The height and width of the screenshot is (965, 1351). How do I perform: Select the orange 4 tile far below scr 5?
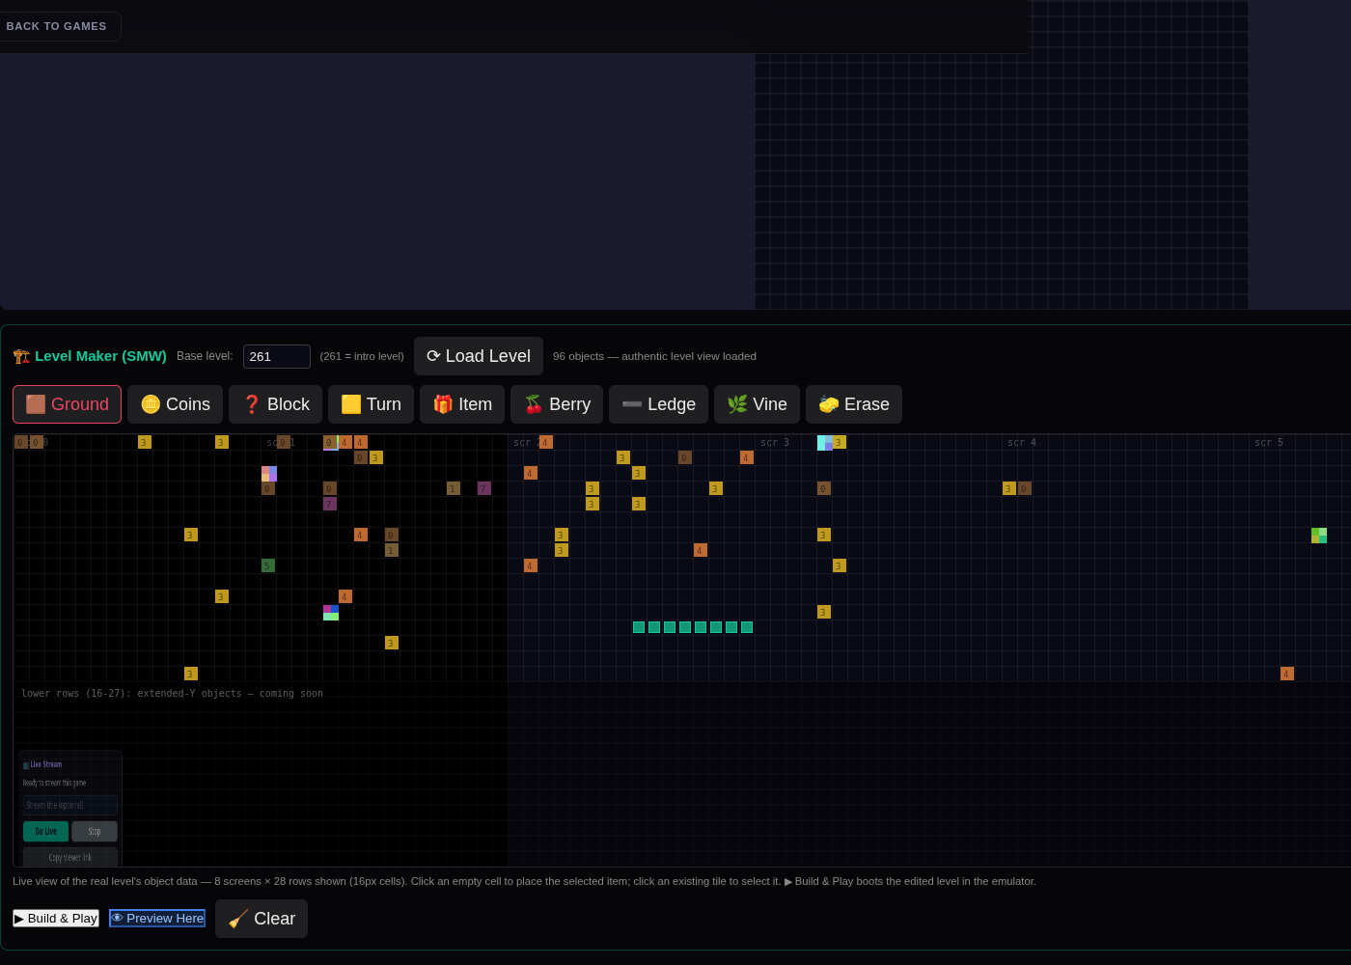coord(1287,674)
